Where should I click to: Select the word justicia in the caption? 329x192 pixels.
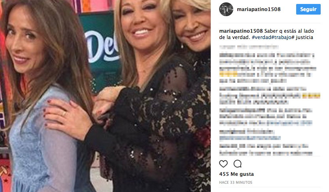pos(304,37)
